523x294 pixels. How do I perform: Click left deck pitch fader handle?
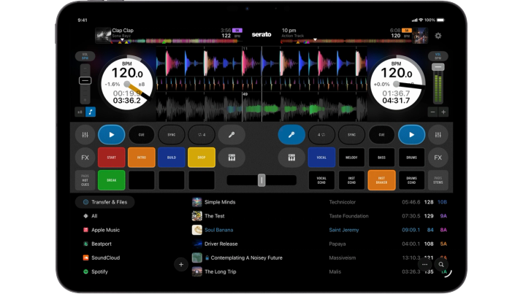(x=85, y=80)
